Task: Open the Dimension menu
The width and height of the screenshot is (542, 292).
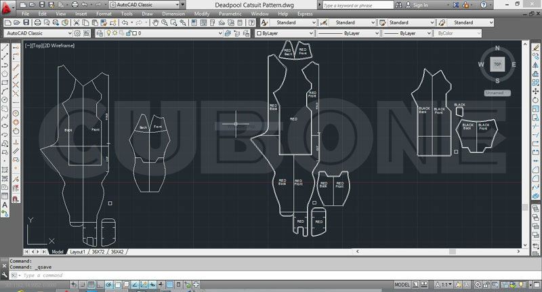Action: 173,14
